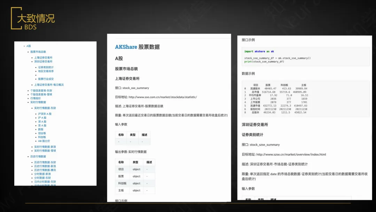Click the '流通股本' row in the data example

[x=276, y=89]
